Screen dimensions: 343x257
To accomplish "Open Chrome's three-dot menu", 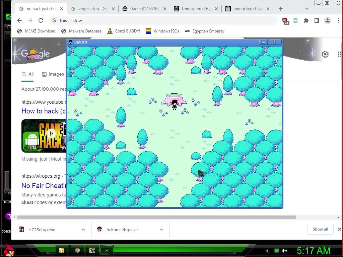I will (338, 20).
